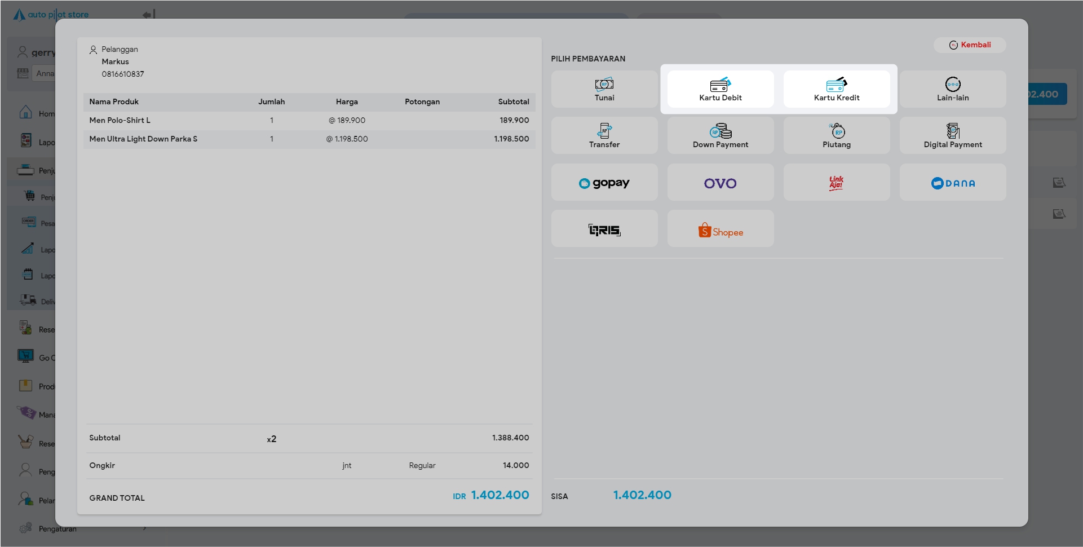The height and width of the screenshot is (547, 1083).
Task: Open Digital Payment option
Action: tap(952, 136)
